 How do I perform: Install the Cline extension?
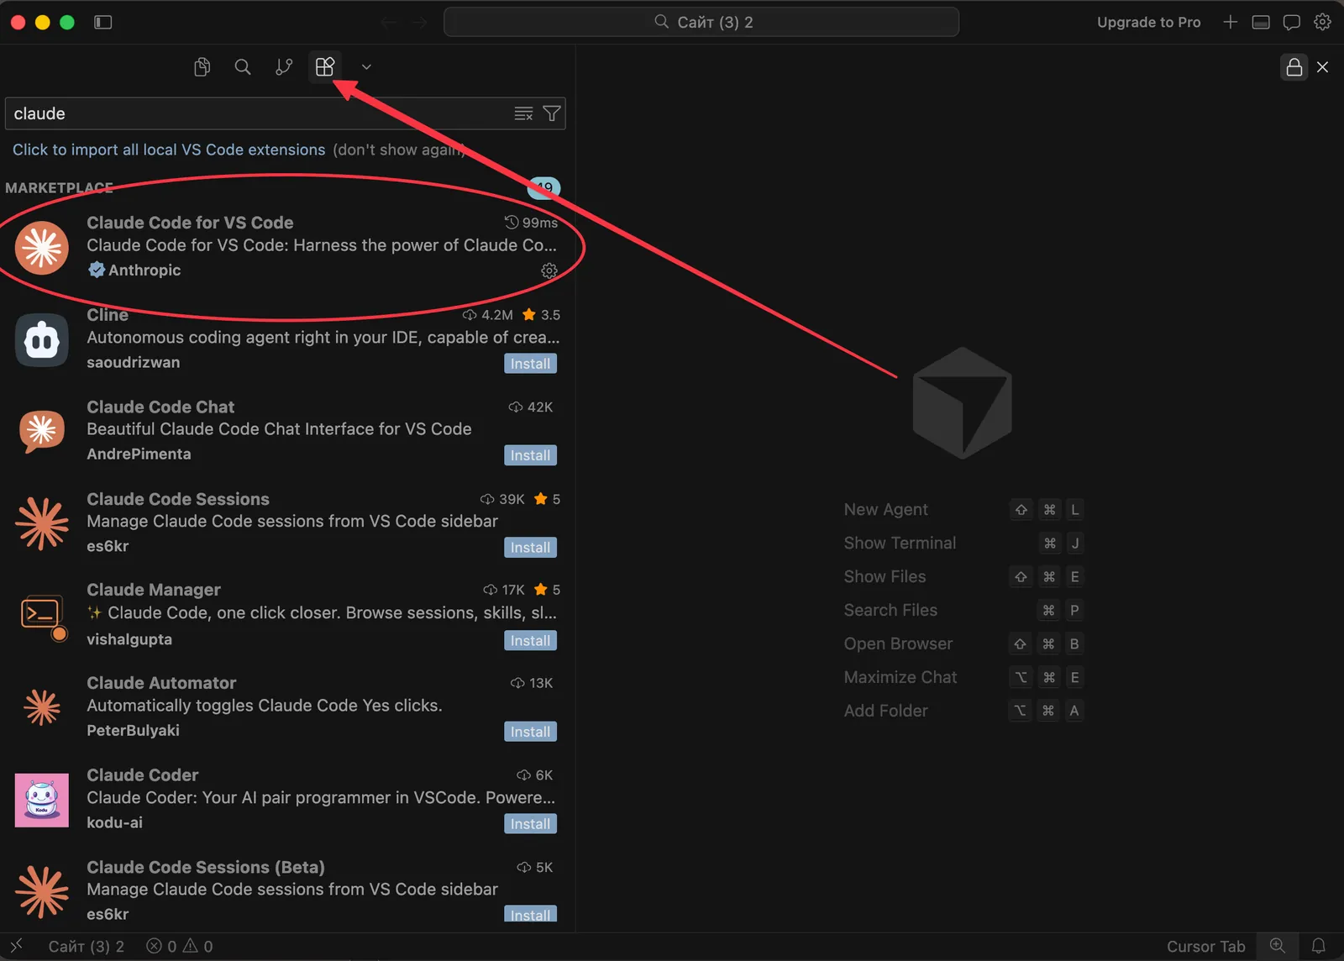point(530,364)
